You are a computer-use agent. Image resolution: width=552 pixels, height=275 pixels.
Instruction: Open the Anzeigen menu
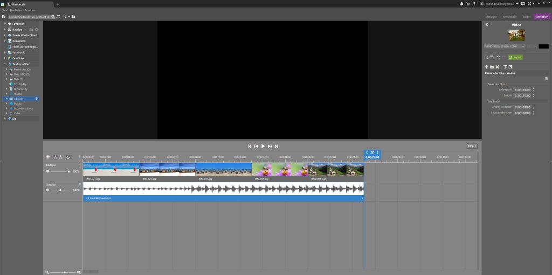tap(30, 10)
